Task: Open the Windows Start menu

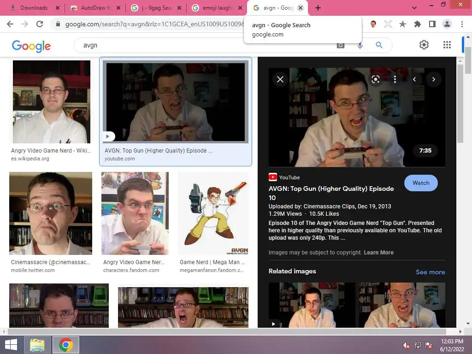Action: point(11,345)
